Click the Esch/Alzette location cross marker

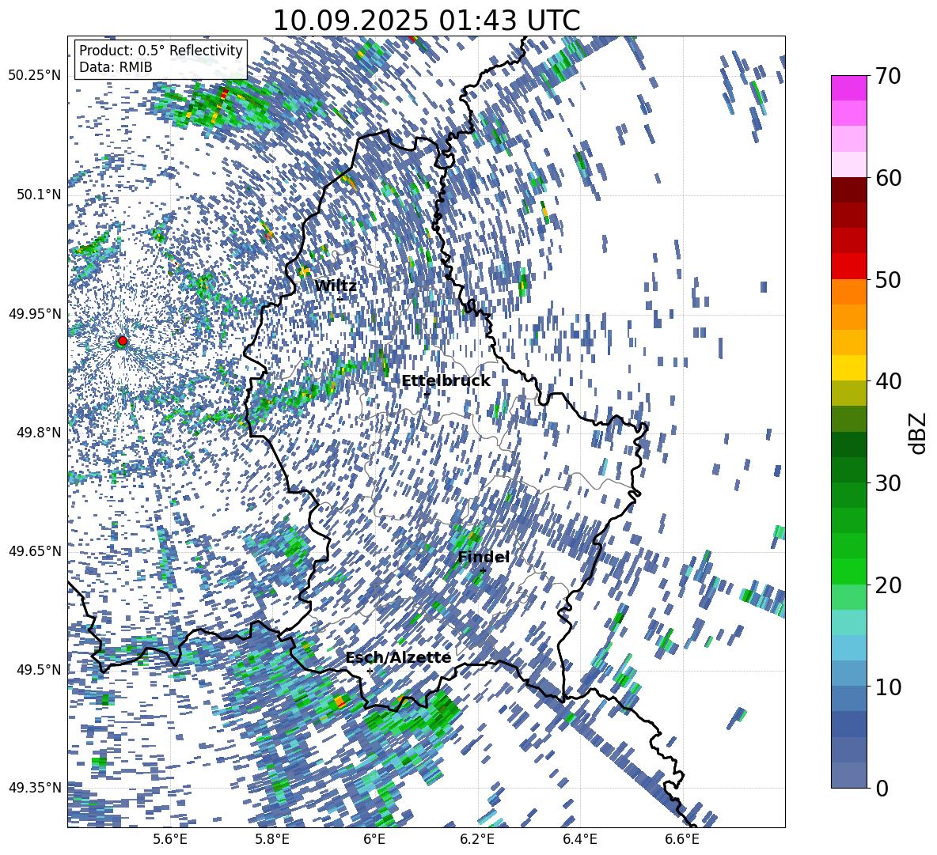[x=370, y=671]
